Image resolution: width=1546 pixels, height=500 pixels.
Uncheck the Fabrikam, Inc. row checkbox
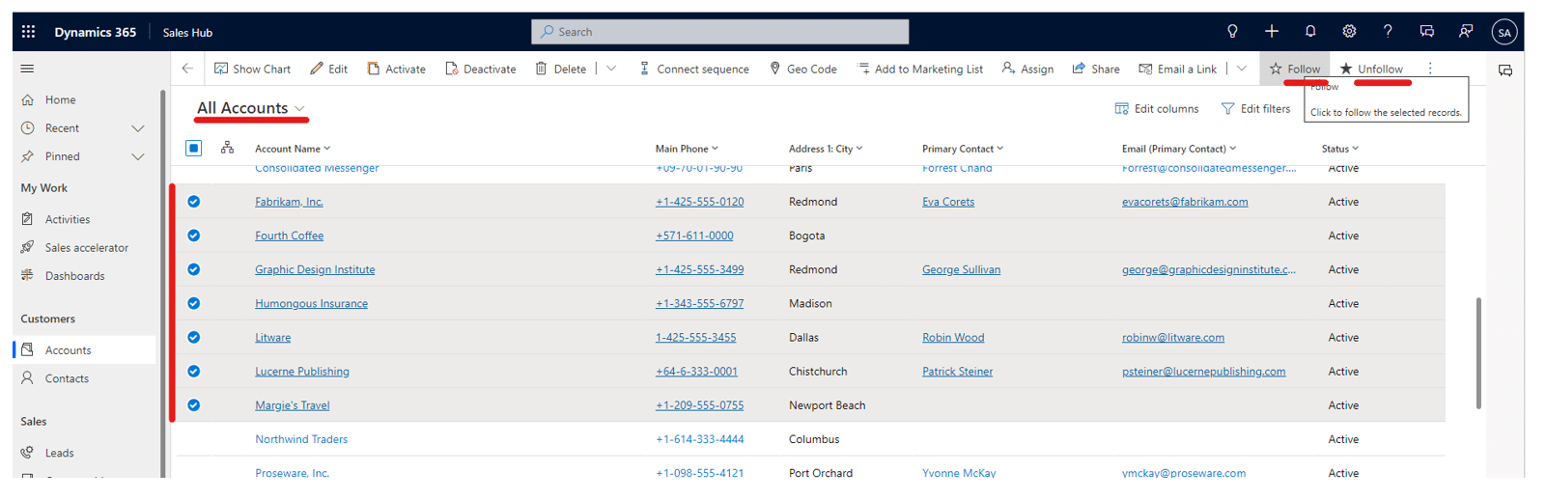click(x=194, y=202)
